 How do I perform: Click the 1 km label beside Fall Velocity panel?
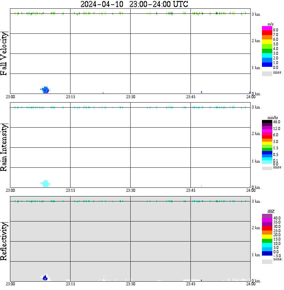[x=256, y=68]
